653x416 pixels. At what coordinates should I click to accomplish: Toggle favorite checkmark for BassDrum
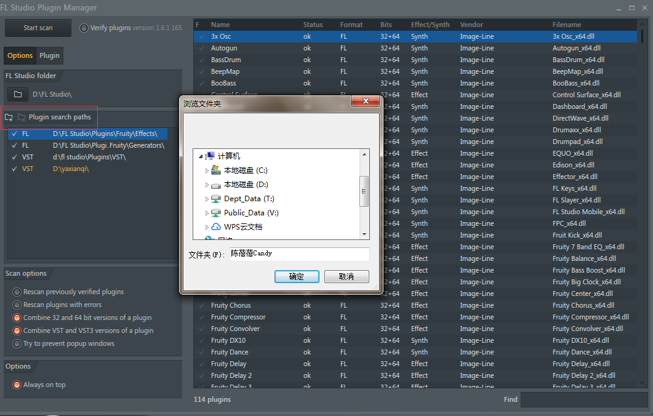[202, 60]
